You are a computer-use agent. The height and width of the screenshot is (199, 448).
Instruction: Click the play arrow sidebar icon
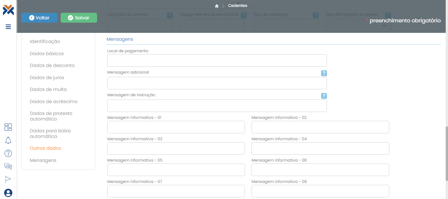click(x=8, y=179)
